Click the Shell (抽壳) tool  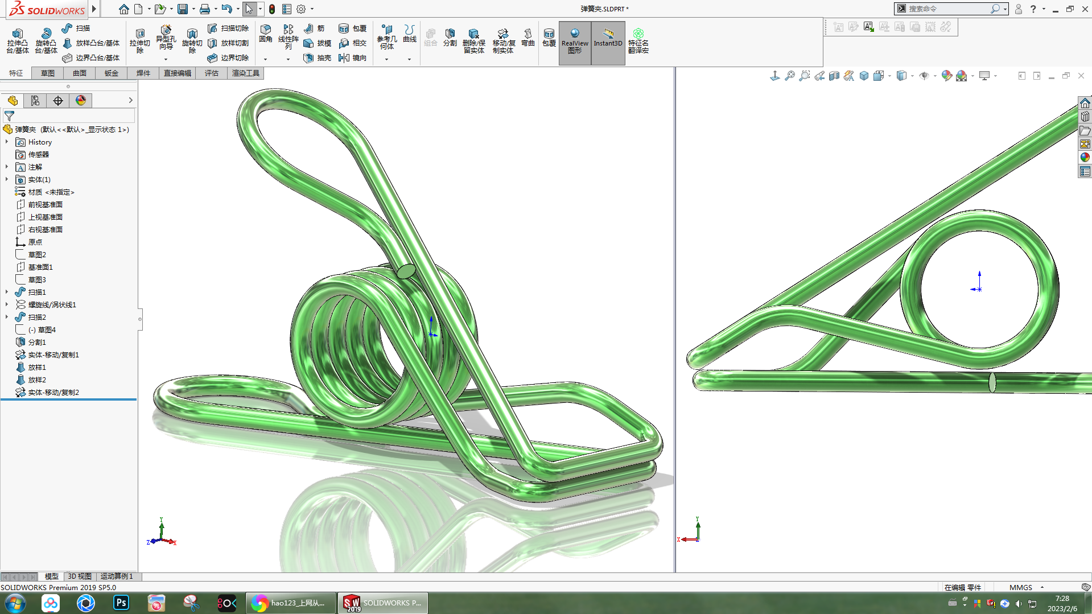318,57
